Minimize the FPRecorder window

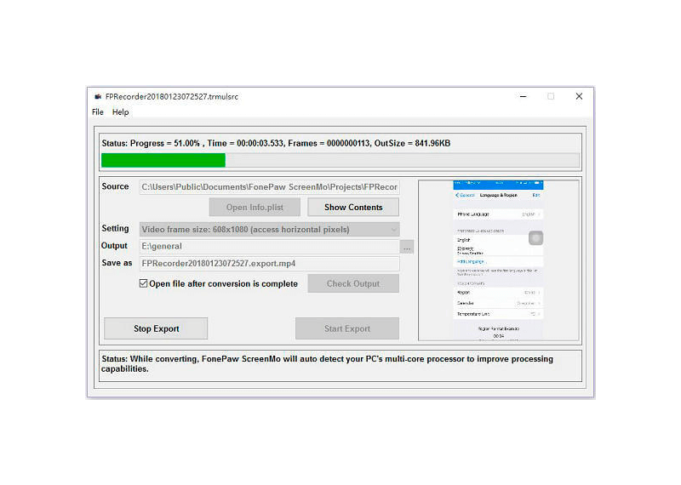(523, 96)
